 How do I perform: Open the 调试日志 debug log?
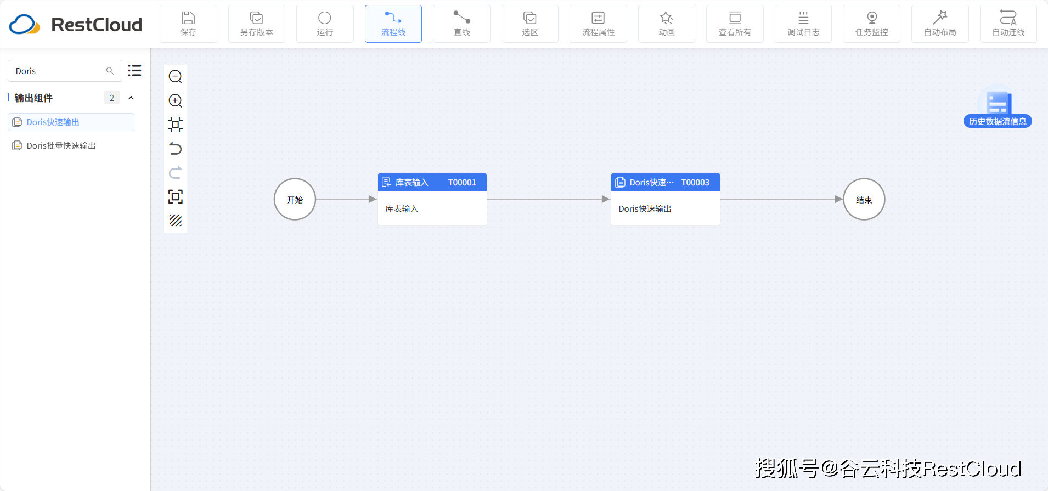point(803,24)
